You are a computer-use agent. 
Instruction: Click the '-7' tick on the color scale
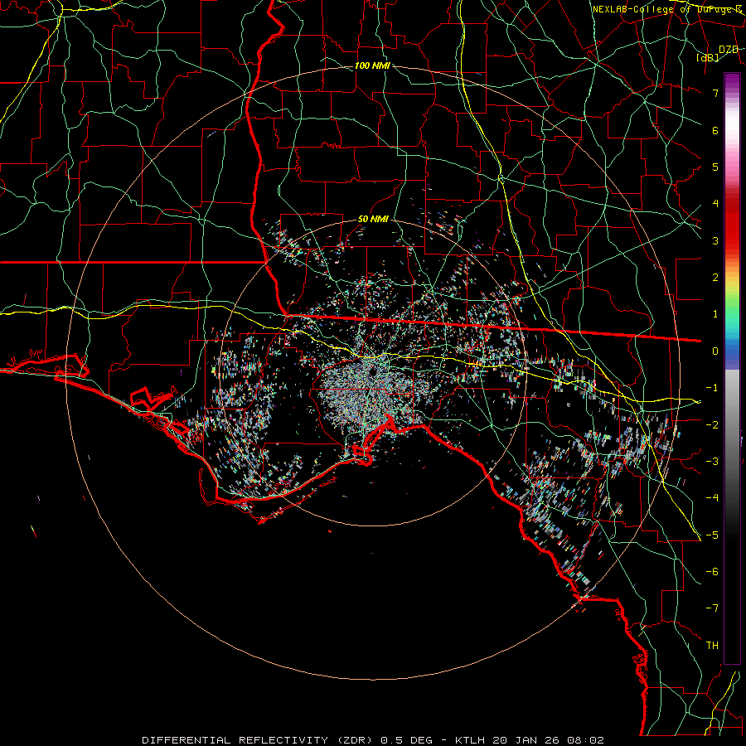712,608
